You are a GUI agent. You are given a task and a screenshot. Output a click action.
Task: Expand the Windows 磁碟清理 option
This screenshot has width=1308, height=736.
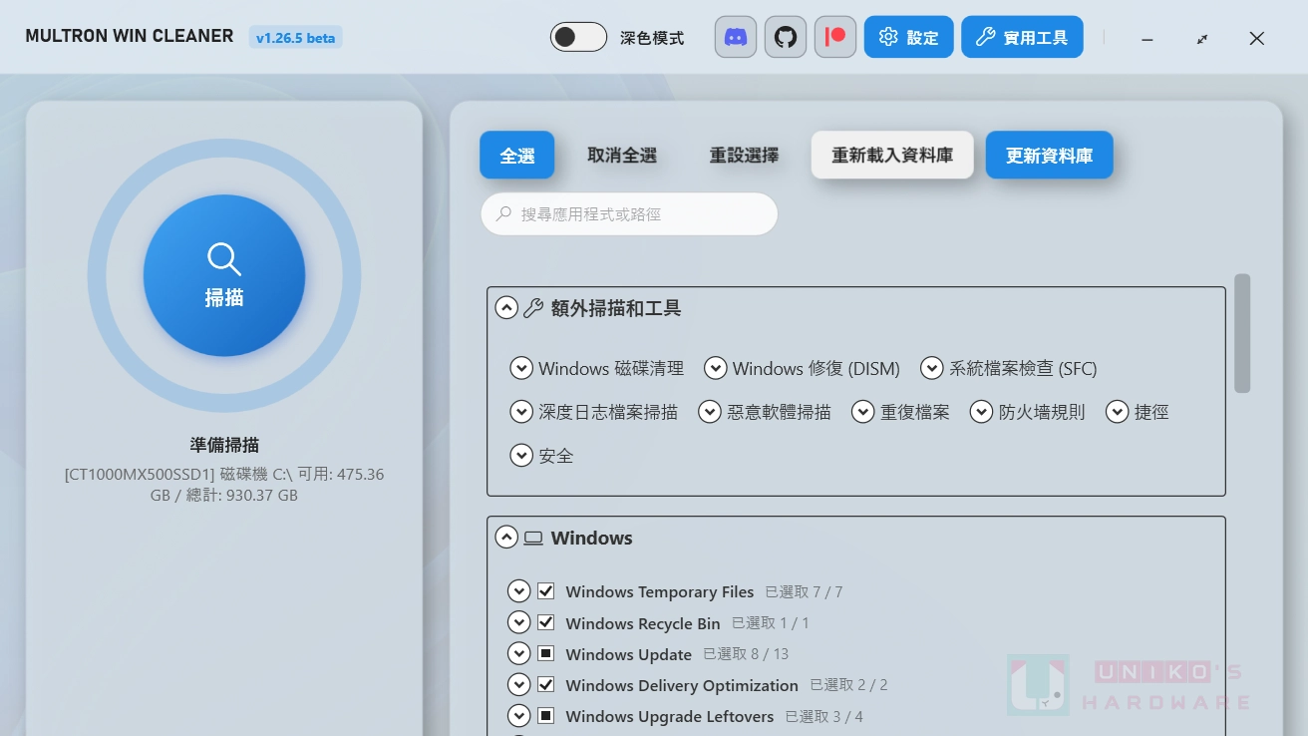(x=521, y=368)
